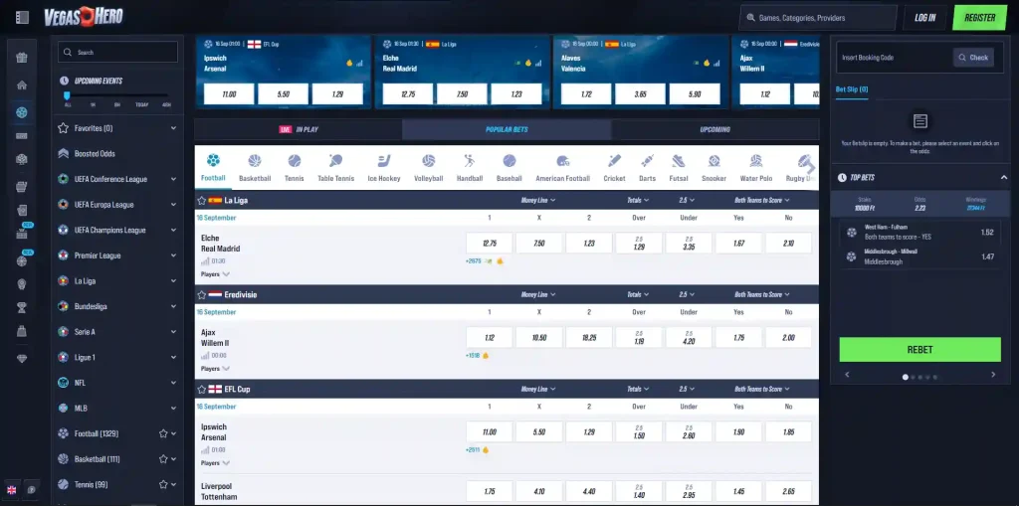Go to previous Top Bets slide arrow

(x=847, y=375)
